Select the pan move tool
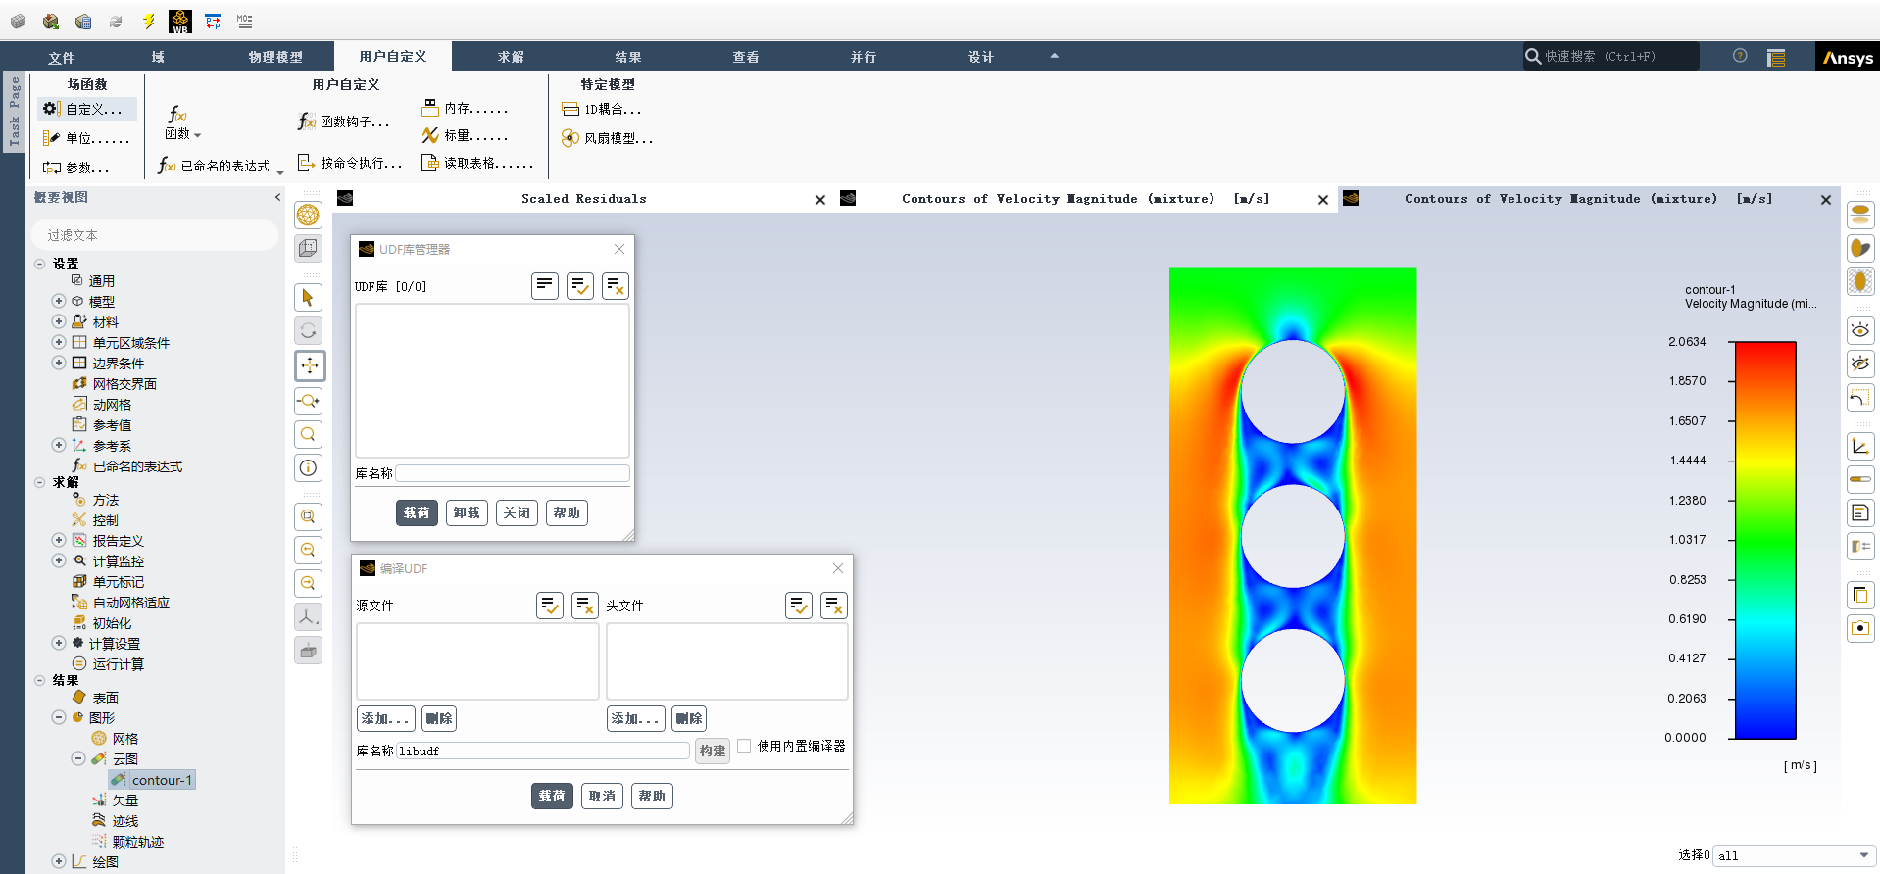The height and width of the screenshot is (874, 1880). pyautogui.click(x=309, y=365)
